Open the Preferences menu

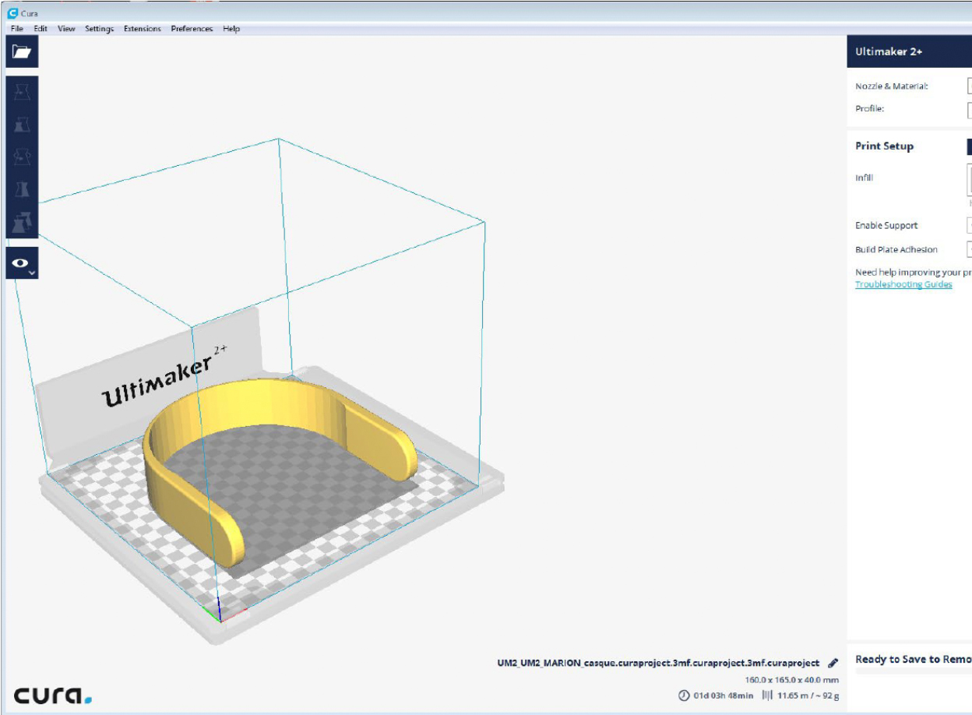(x=192, y=29)
